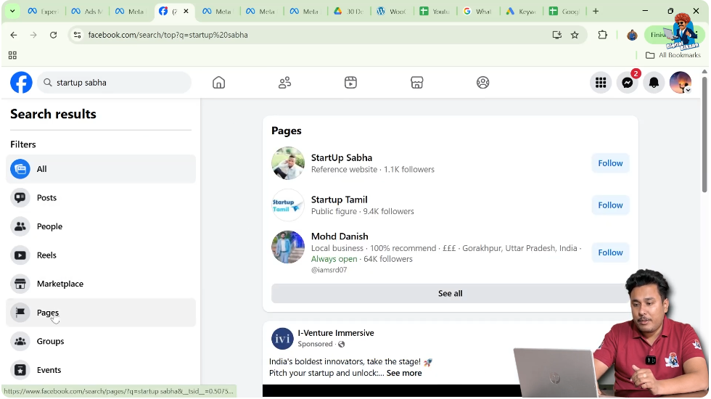This screenshot has height=399, width=711.
Task: Open I-Venture Immersive sponsor name
Action: 336,333
